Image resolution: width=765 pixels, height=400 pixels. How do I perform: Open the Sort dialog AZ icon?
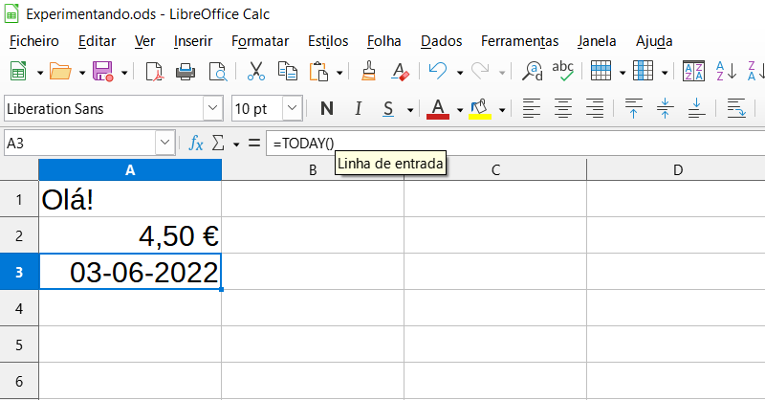point(693,72)
